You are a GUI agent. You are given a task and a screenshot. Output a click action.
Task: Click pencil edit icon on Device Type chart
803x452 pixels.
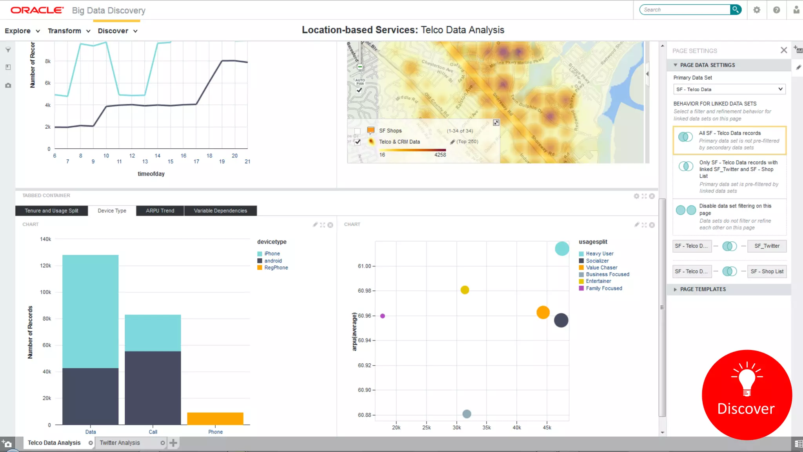point(315,225)
